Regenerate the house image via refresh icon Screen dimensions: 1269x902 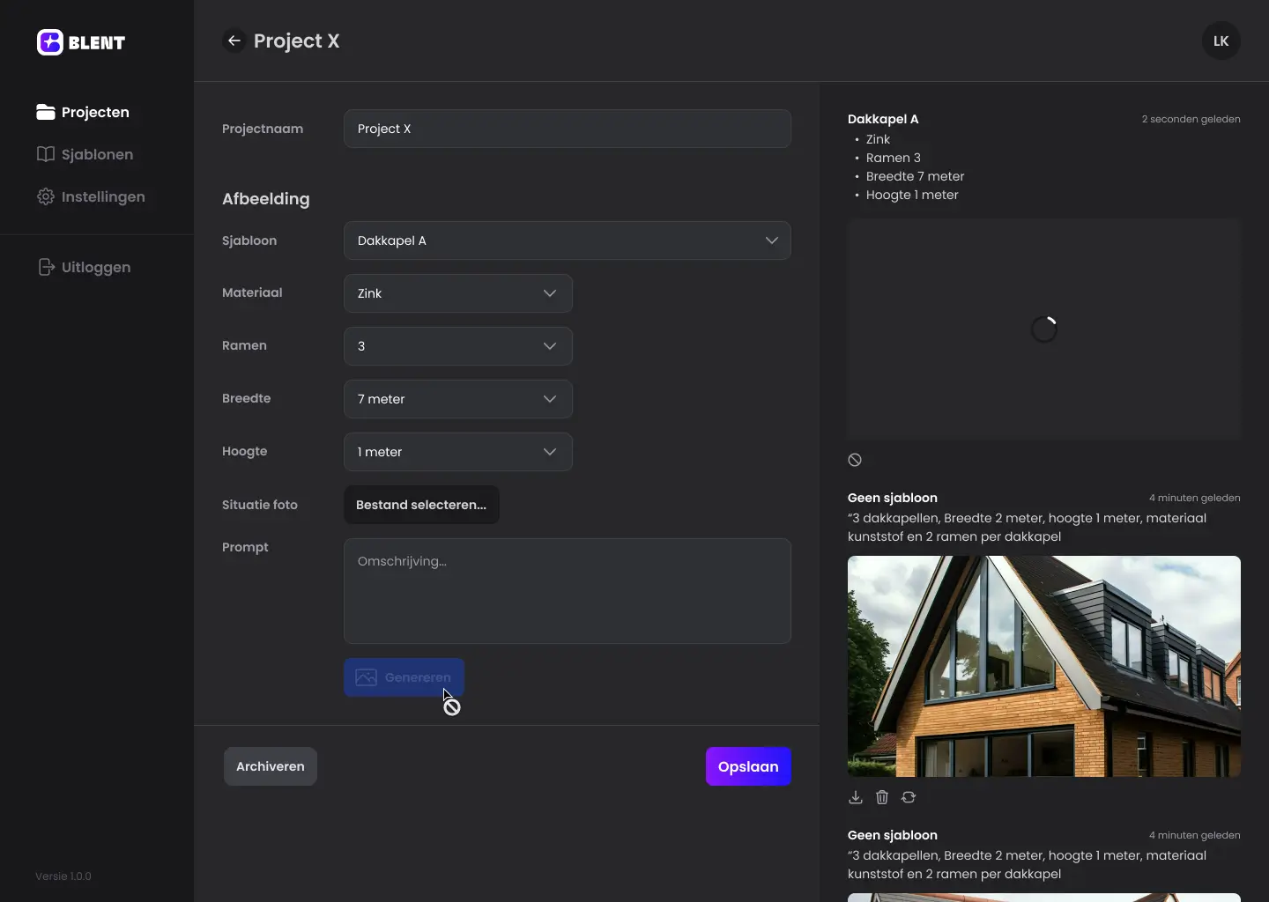909,797
